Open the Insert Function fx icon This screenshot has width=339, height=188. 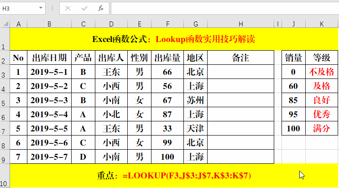tap(101, 8)
